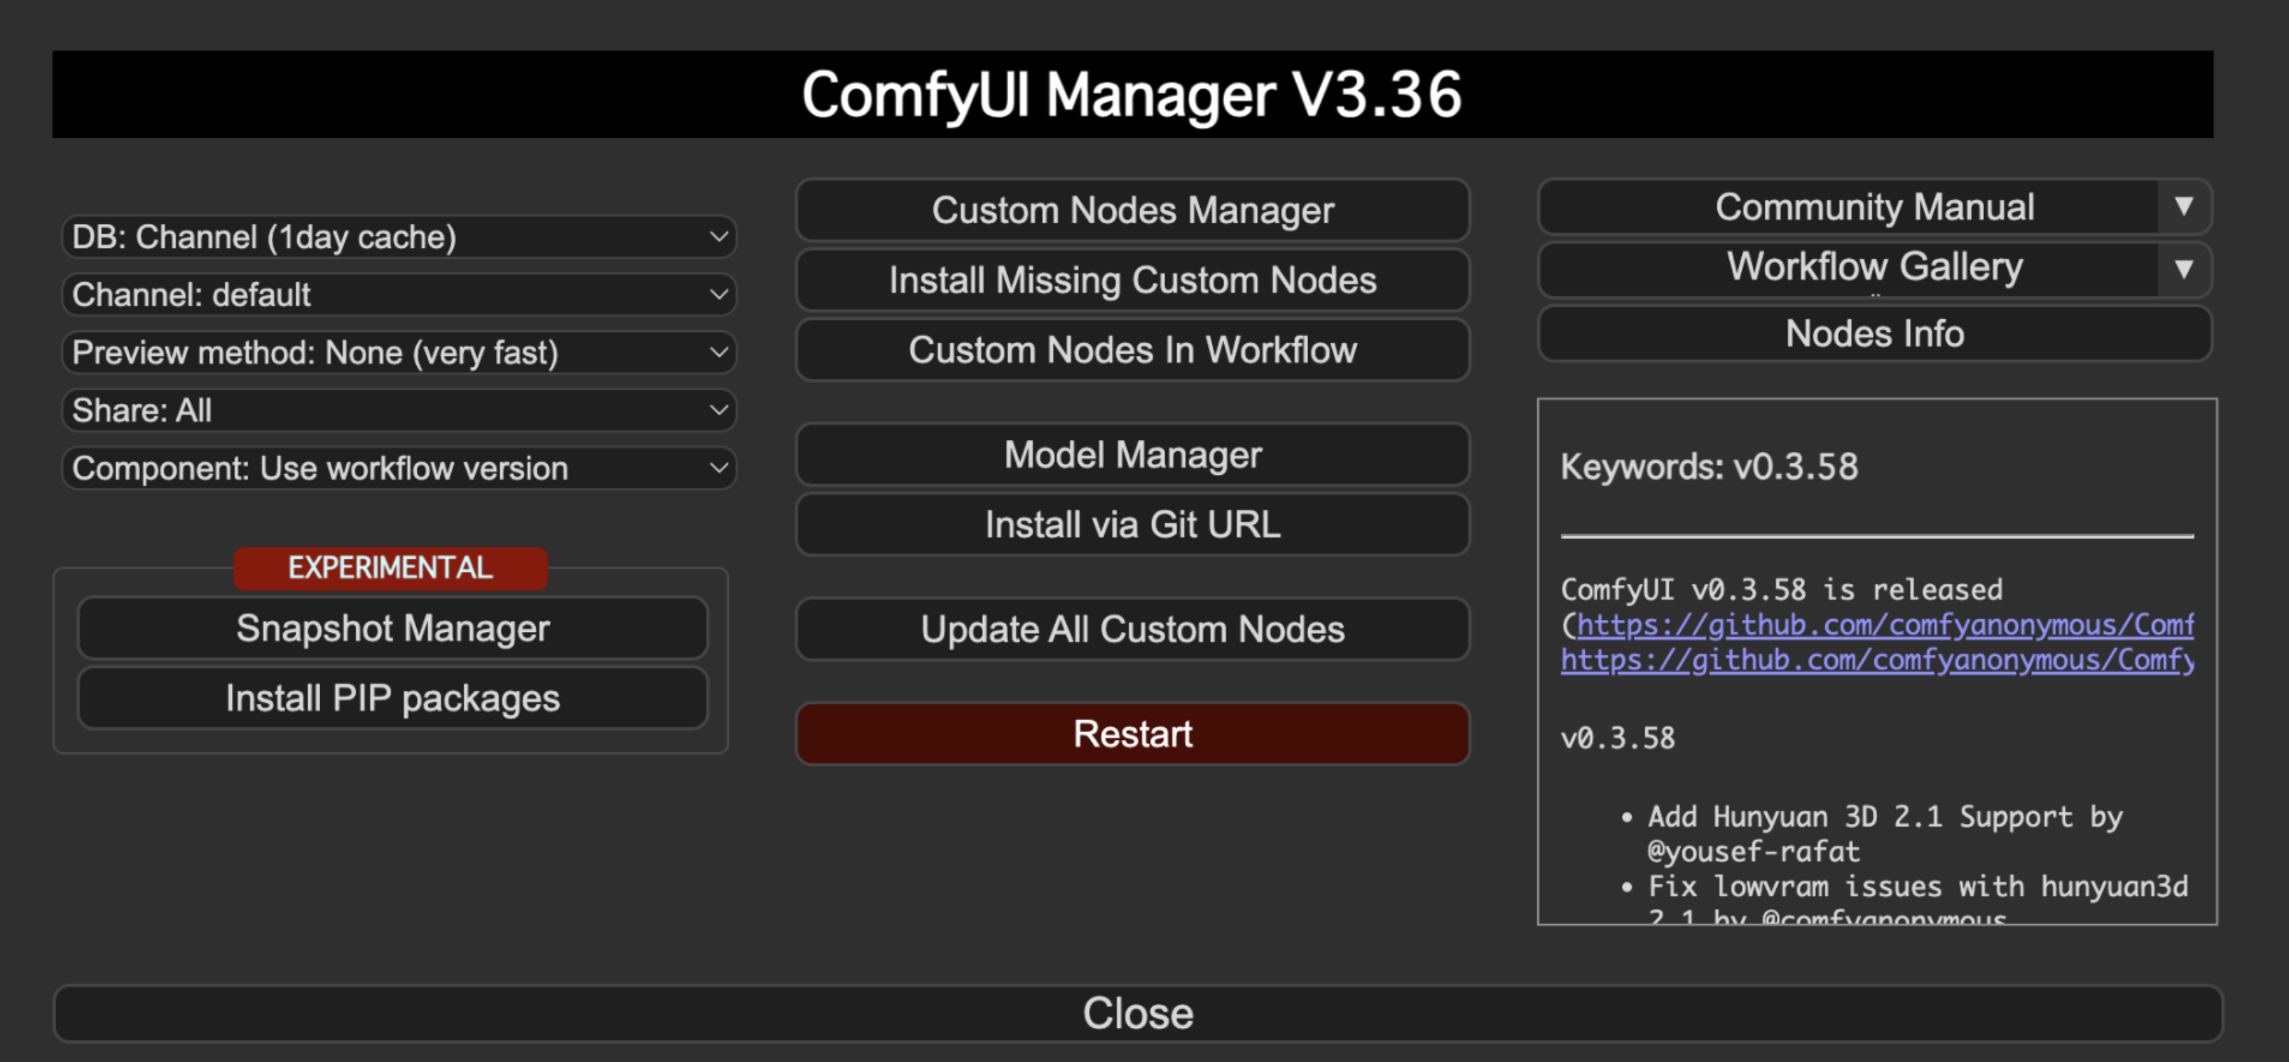Follow the first GitHub release link
This screenshot has height=1062, width=2289.
tap(1884, 625)
